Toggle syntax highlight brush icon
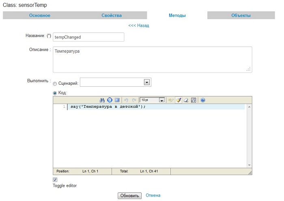The width and height of the screenshot is (284, 201). coord(179,100)
